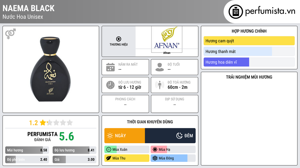Select the Mùa Hạ season bar
Screen dimensions: 300x168
click(x=173, y=150)
